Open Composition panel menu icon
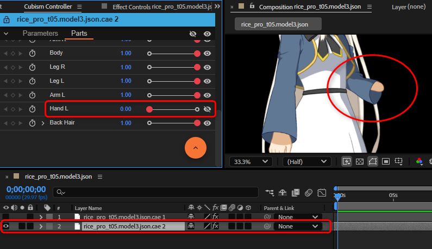 click(x=370, y=7)
